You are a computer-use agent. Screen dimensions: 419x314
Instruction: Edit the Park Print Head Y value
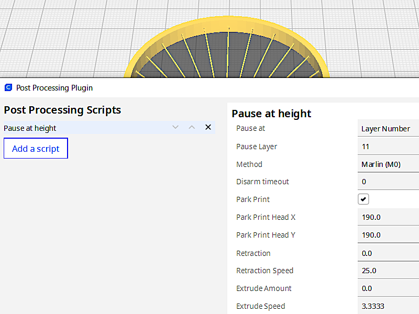click(388, 234)
